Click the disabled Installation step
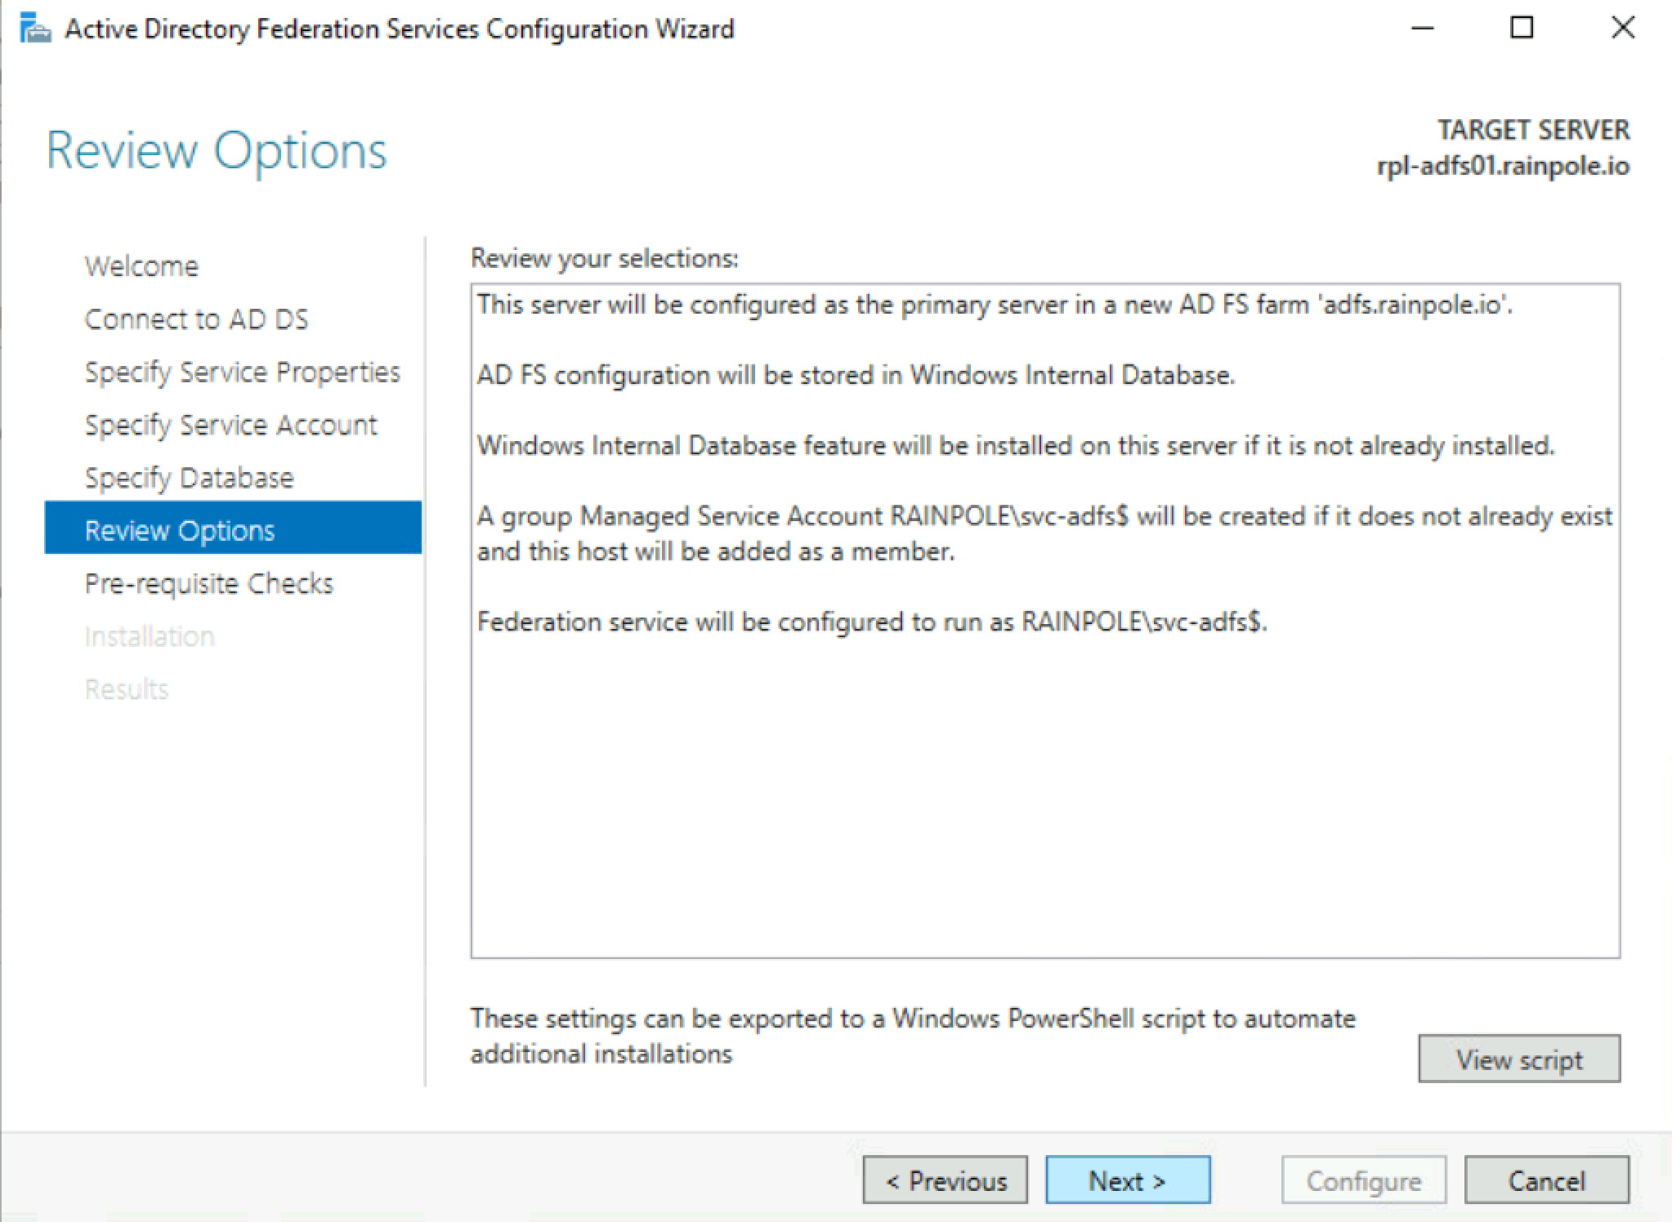The width and height of the screenshot is (1672, 1222). (x=150, y=637)
